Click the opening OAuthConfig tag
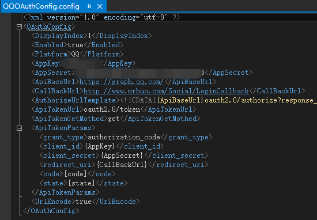Screen dimensions: 317x220 tap(49, 26)
